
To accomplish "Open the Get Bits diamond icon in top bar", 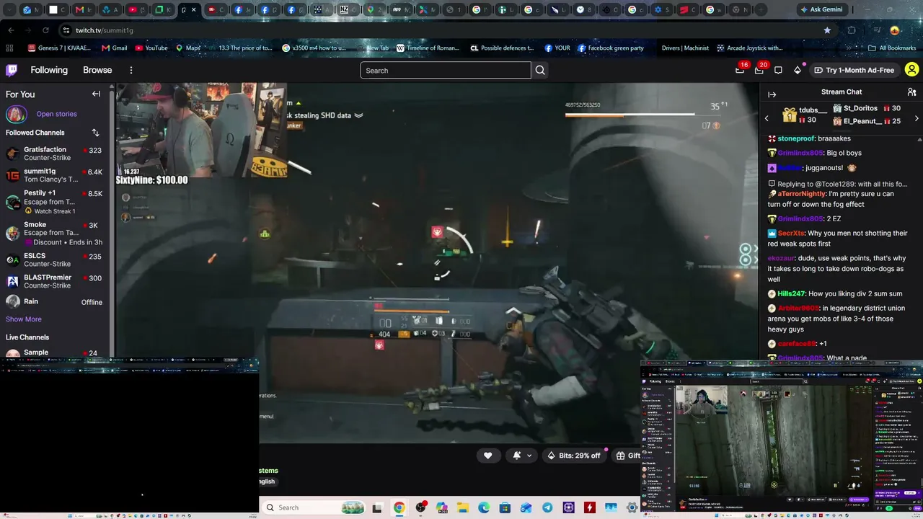I will coord(797,70).
